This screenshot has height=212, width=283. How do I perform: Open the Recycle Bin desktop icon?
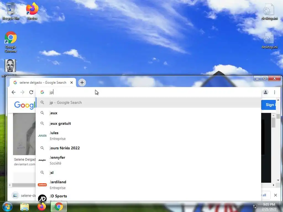(x=11, y=11)
